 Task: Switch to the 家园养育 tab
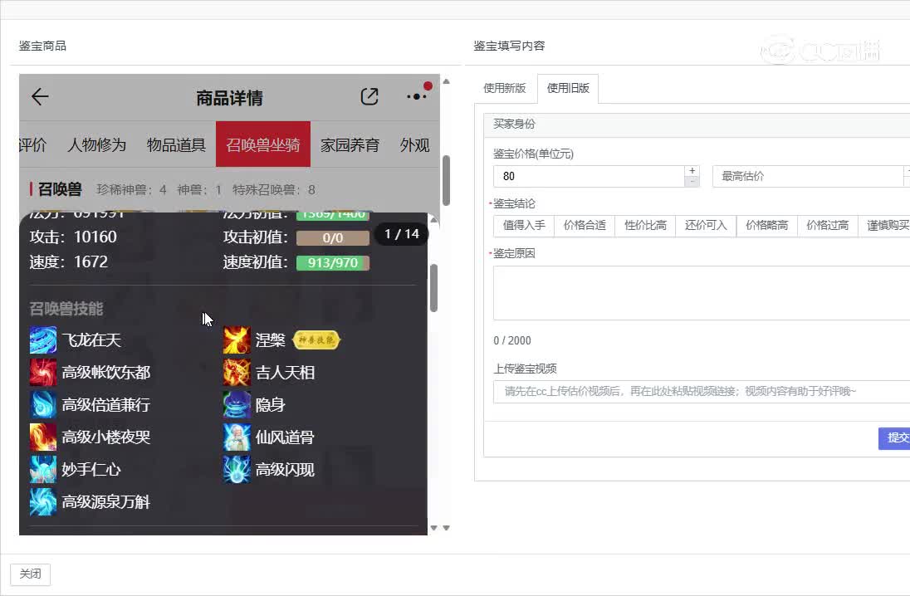[350, 144]
